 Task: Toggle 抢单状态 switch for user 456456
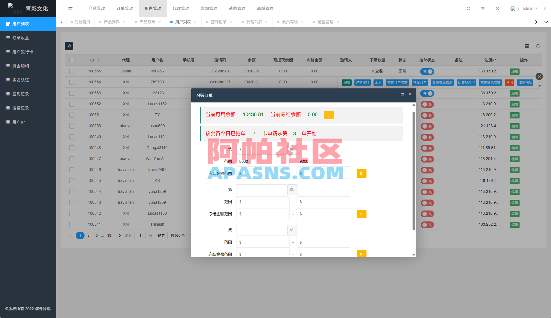pos(427,71)
